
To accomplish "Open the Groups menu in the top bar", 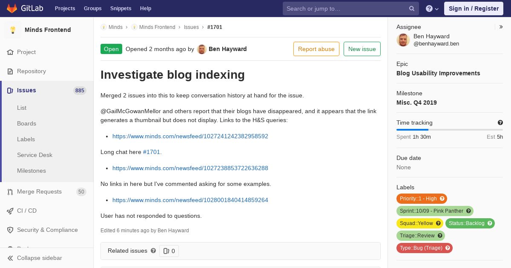I will (x=93, y=9).
